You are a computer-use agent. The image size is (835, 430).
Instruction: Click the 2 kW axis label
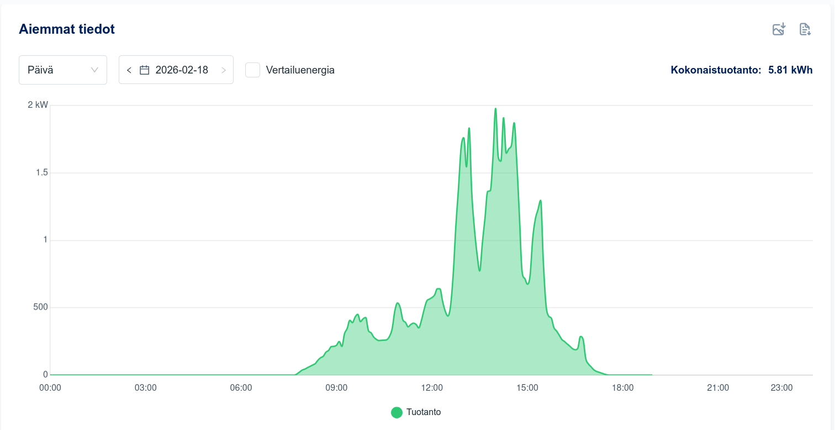(38, 105)
